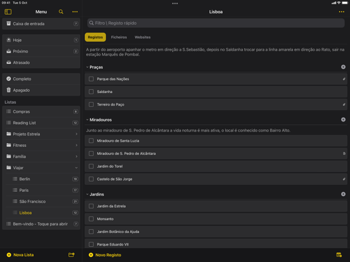Check off Parque das Nações

(91, 79)
